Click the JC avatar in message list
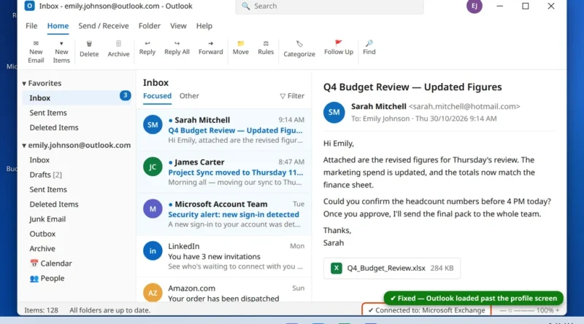The width and height of the screenshot is (584, 324). click(x=153, y=167)
